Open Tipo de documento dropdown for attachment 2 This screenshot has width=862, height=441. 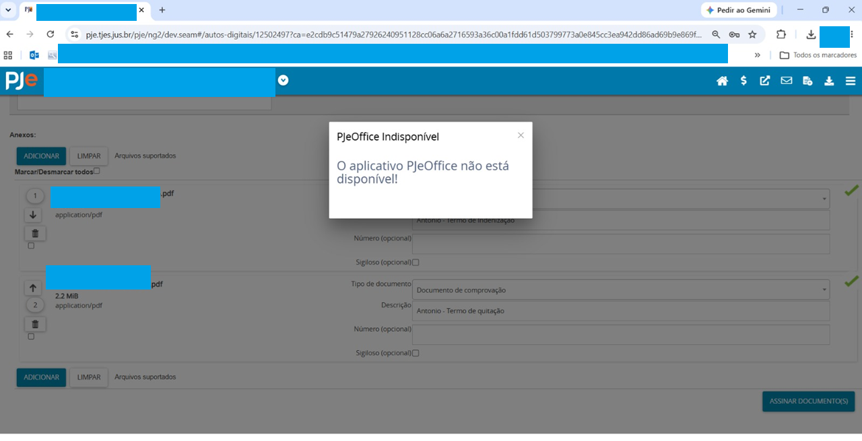click(x=621, y=290)
